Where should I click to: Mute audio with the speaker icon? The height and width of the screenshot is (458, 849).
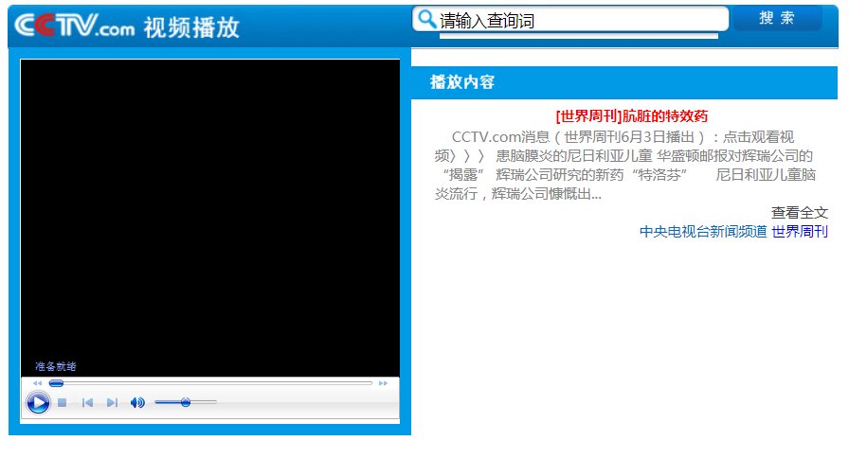(137, 403)
